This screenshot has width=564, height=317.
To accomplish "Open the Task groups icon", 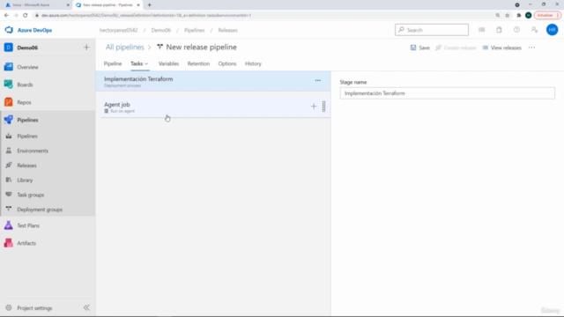I will pyautogui.click(x=9, y=195).
